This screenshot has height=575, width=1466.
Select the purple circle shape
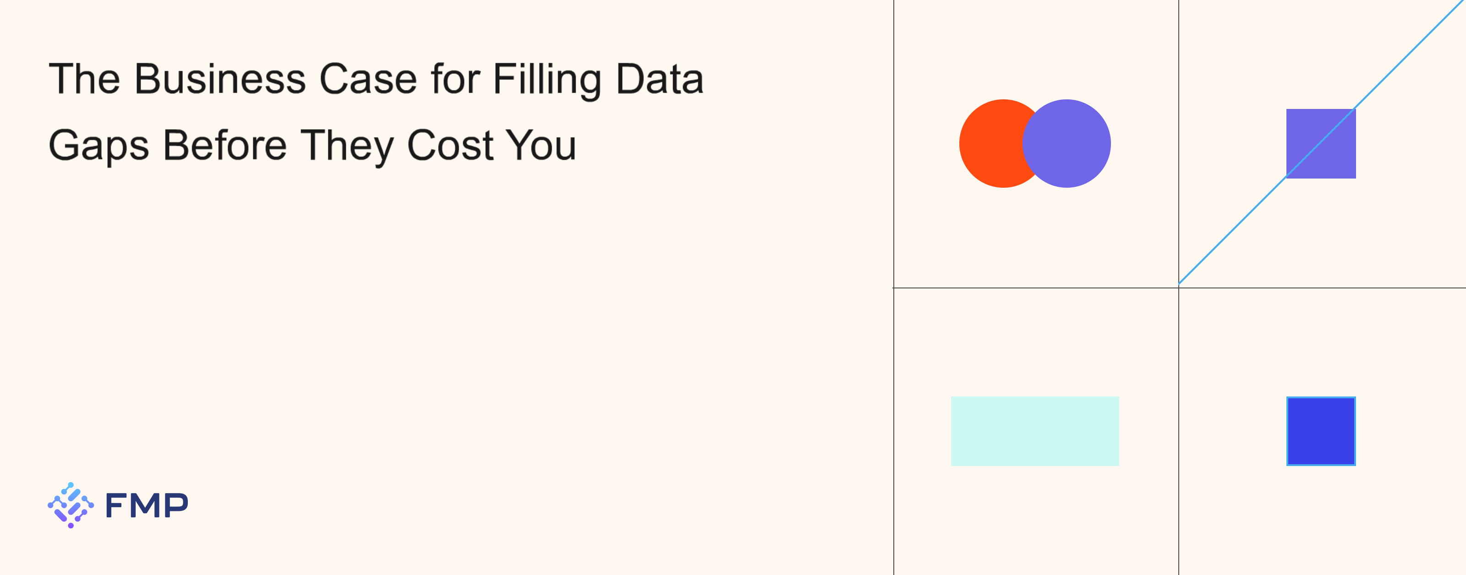tap(1067, 143)
